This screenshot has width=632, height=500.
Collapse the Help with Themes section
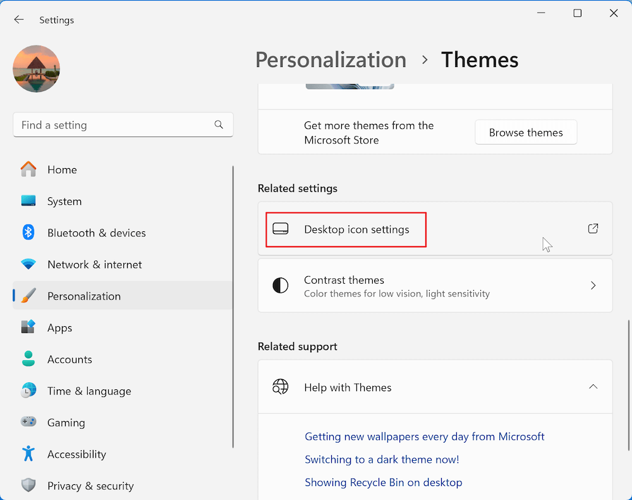(593, 387)
